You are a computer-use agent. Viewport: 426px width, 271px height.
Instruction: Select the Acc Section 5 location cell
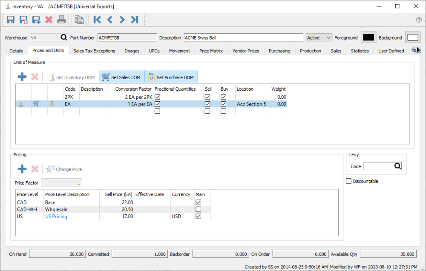pos(251,104)
